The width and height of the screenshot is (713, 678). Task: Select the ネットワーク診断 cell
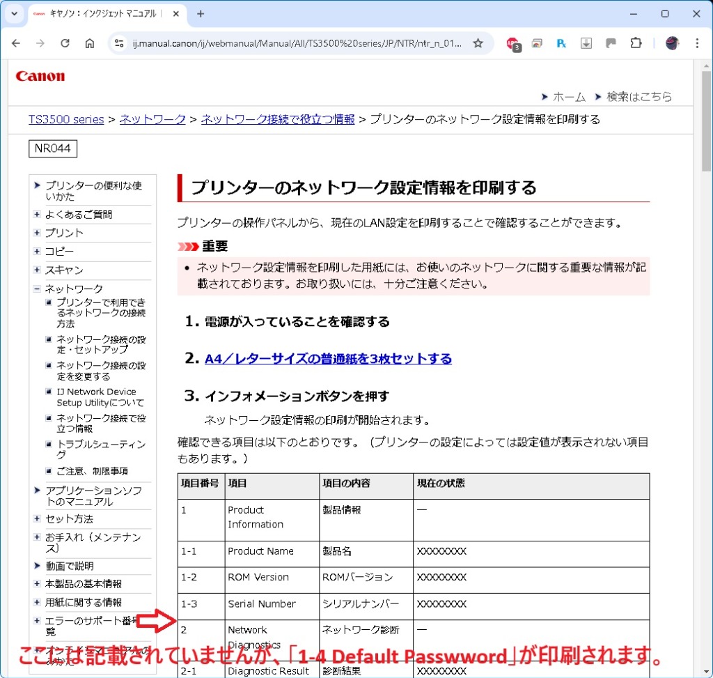pyautogui.click(x=366, y=640)
